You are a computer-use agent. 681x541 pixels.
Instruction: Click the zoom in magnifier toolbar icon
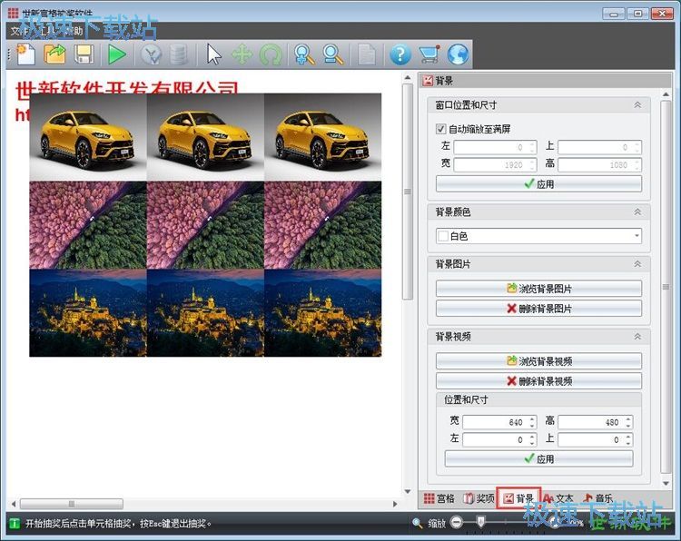[x=304, y=55]
